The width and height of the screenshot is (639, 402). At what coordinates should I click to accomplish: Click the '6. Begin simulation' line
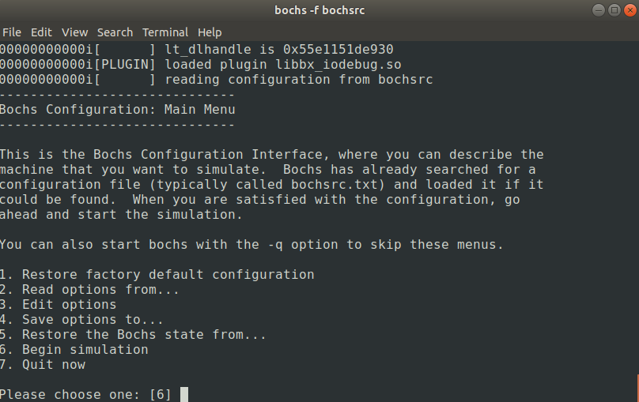coord(74,349)
